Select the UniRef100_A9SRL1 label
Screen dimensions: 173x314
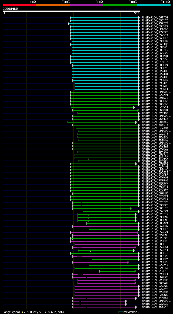[155, 89]
